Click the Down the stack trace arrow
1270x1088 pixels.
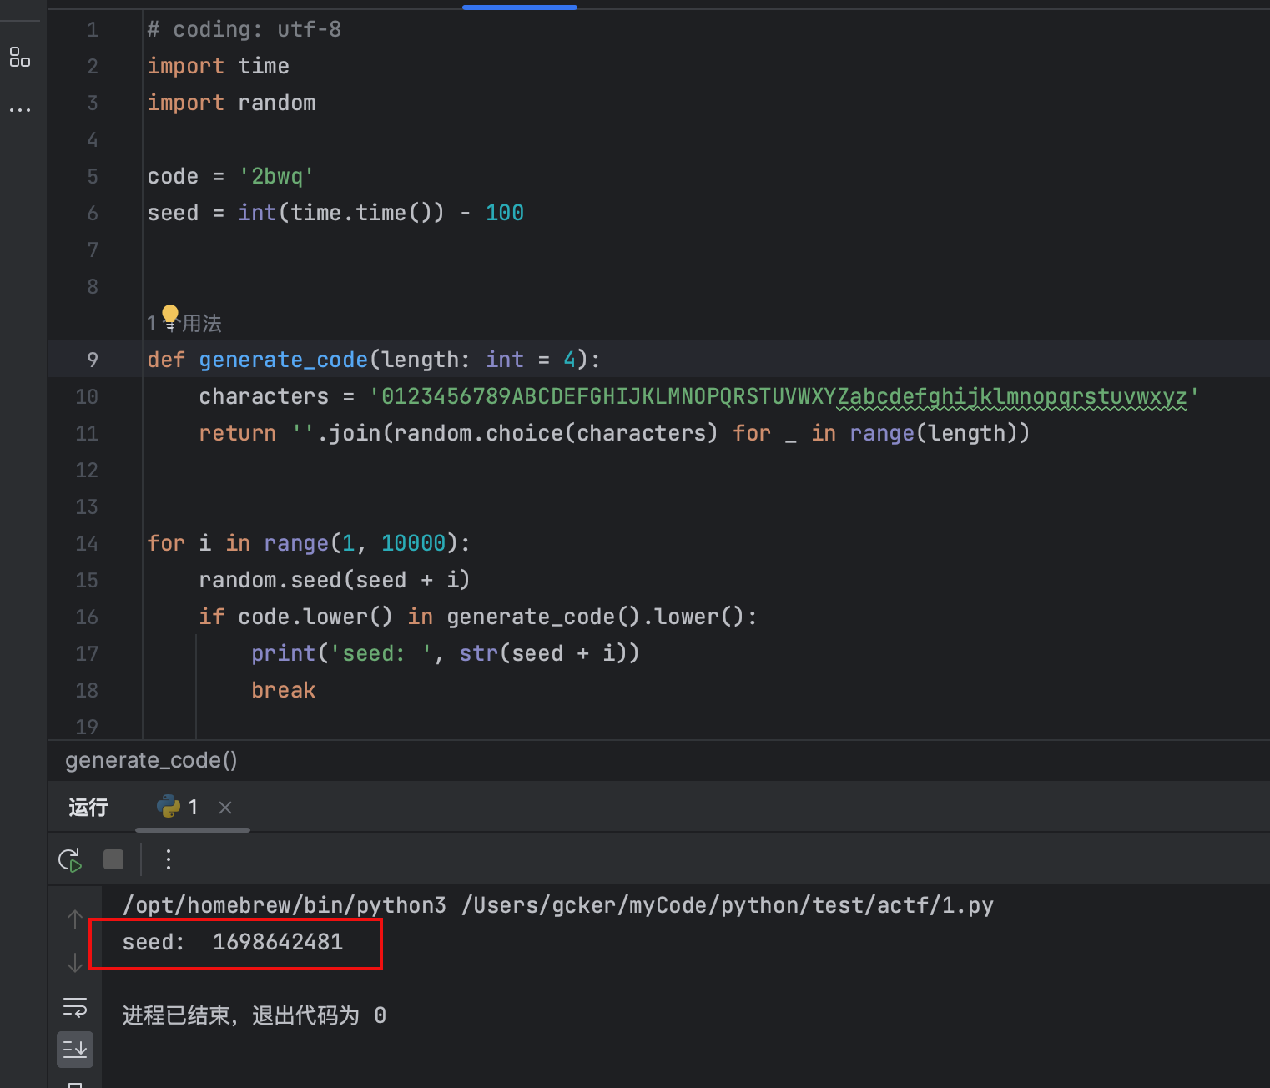(75, 963)
